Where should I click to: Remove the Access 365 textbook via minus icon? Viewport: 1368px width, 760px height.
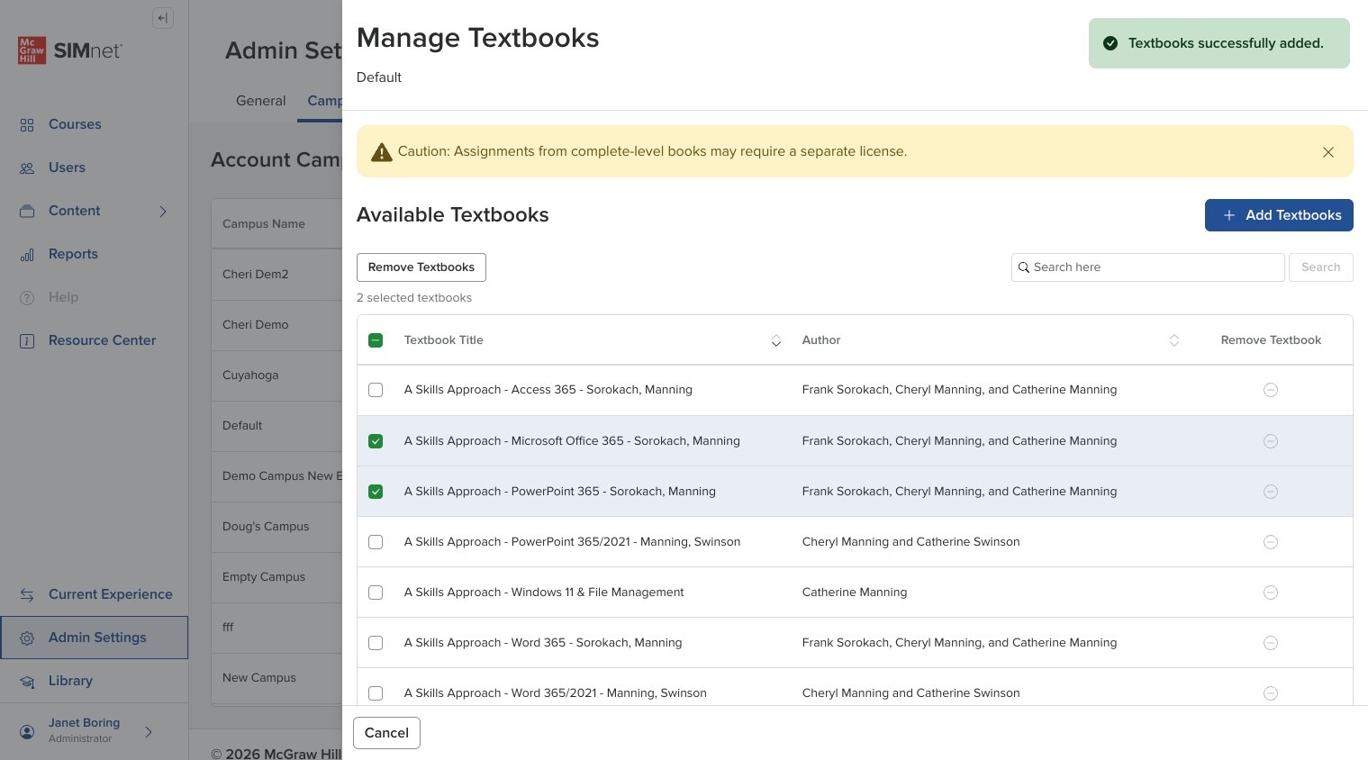tap(1271, 390)
